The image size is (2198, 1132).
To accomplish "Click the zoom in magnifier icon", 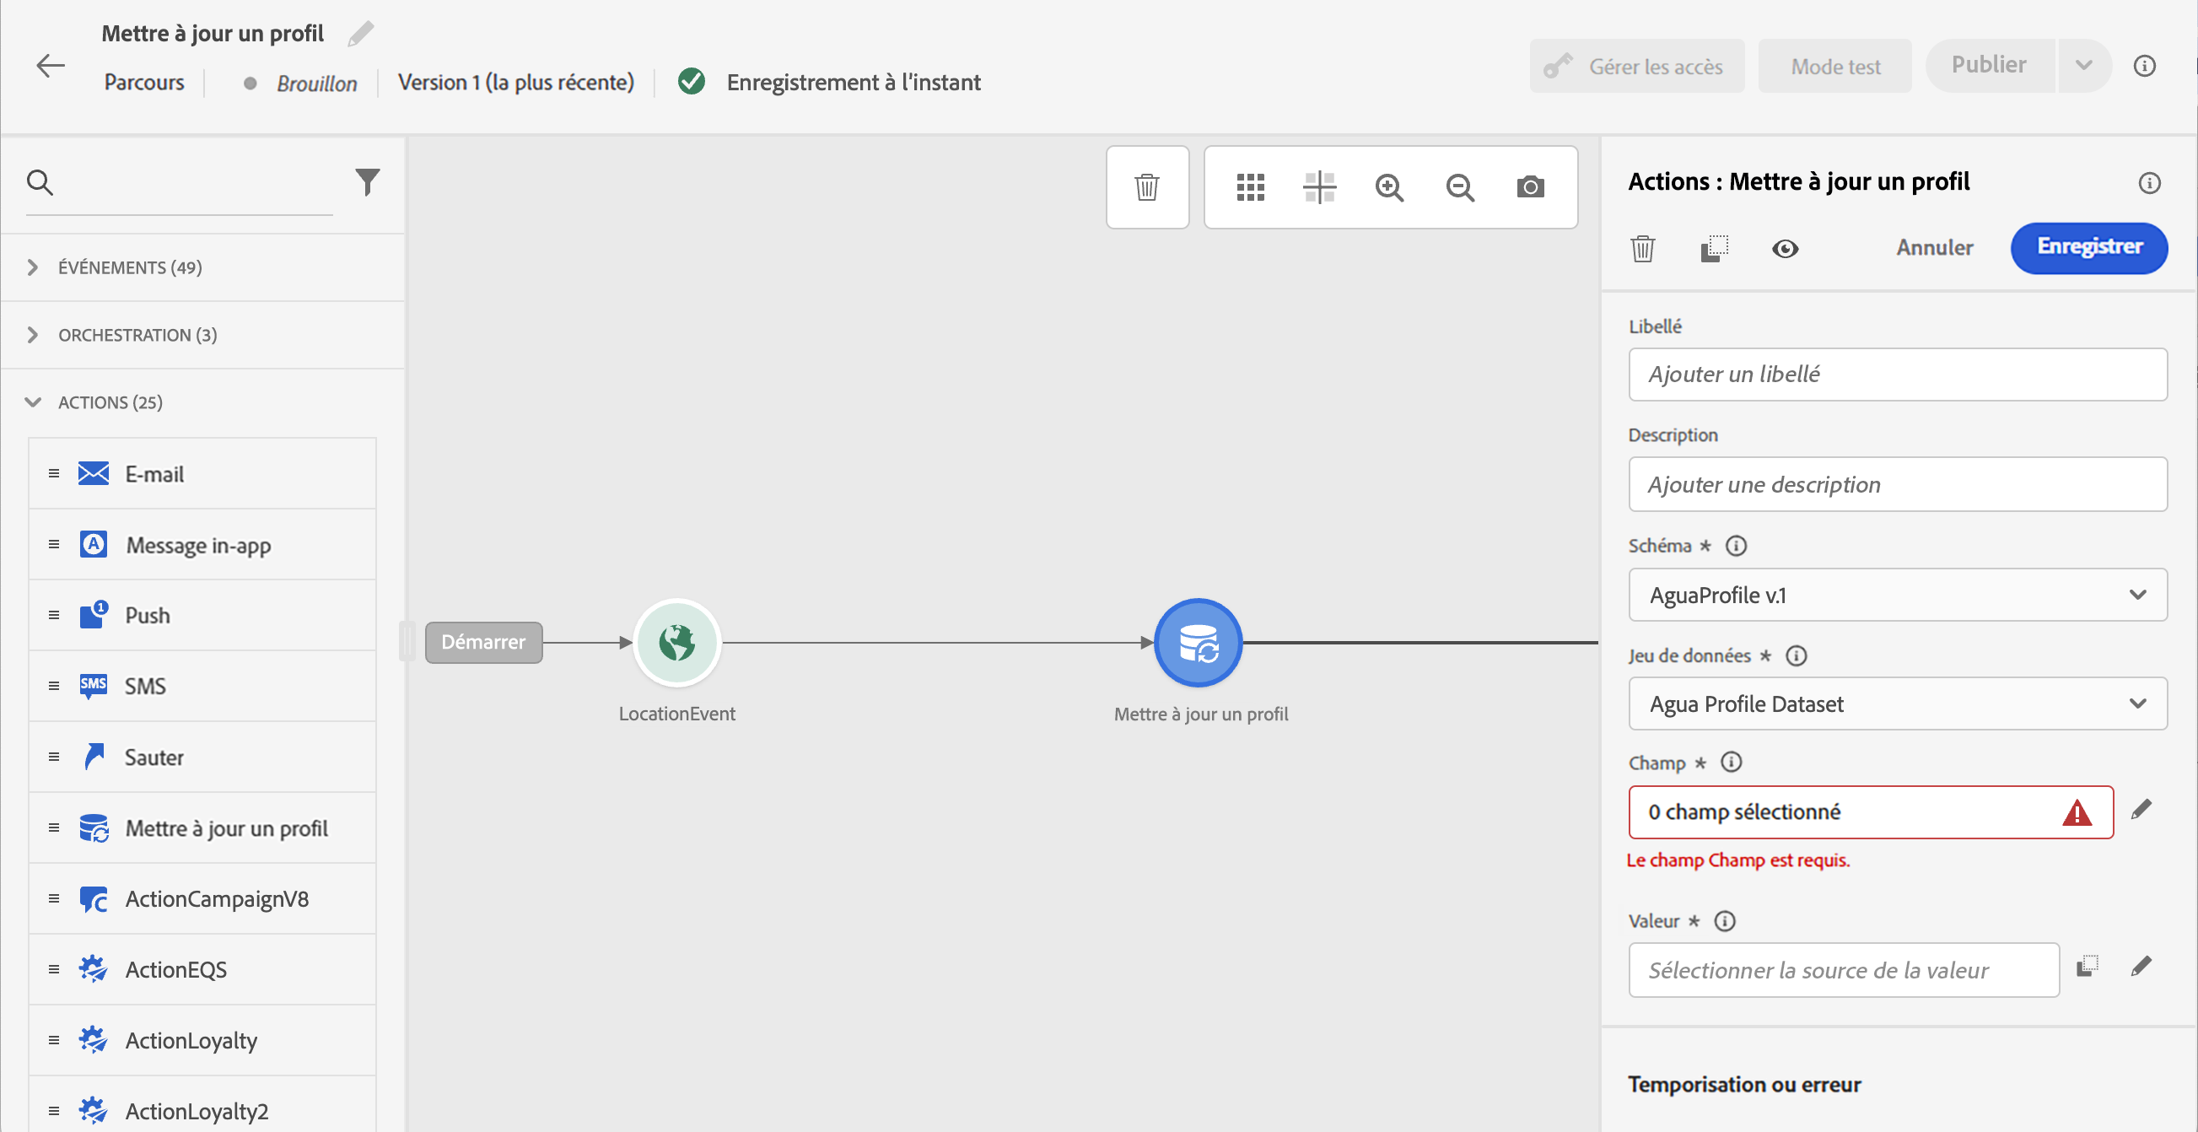I will pyautogui.click(x=1389, y=186).
